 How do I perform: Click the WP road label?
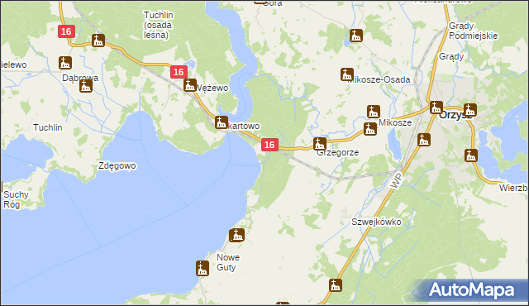click(x=397, y=181)
